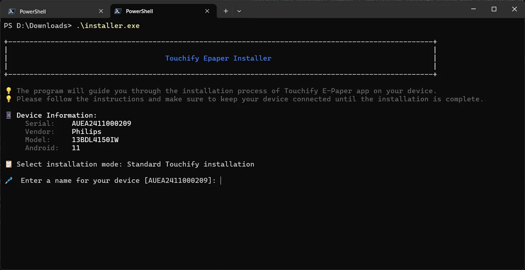The height and width of the screenshot is (270, 525).
Task: Click the "Select installation mode:" label
Action: click(x=70, y=164)
